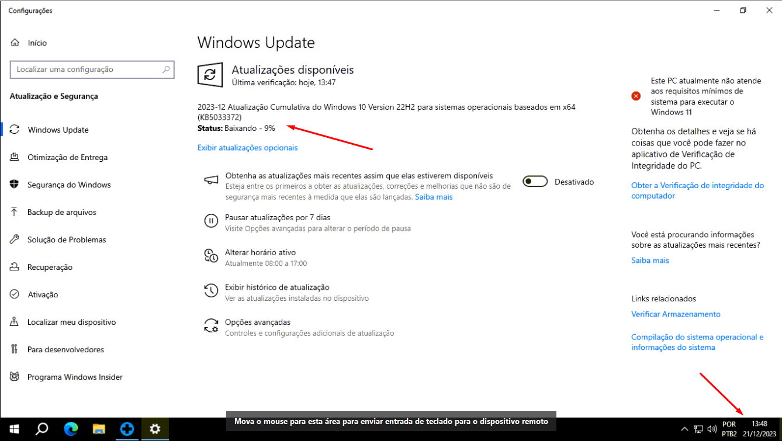Click the Windows Update refresh icon
This screenshot has width=782, height=441.
pyautogui.click(x=210, y=75)
